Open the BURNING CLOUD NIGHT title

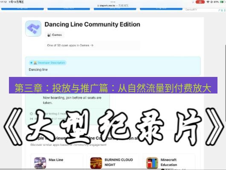coord(119,162)
